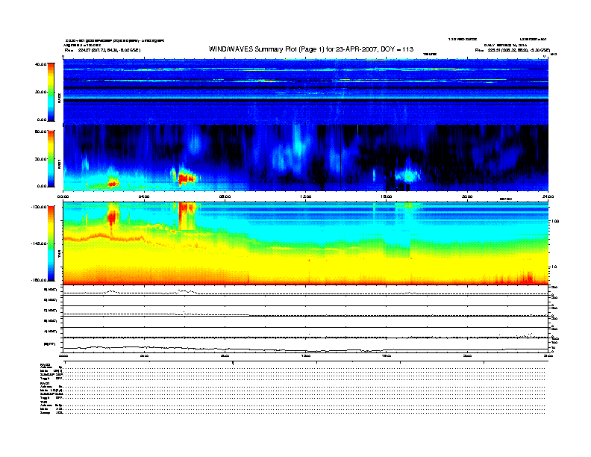Click the 10 frequency label right of TNR
The height and width of the screenshot is (457, 591).
(x=554, y=267)
